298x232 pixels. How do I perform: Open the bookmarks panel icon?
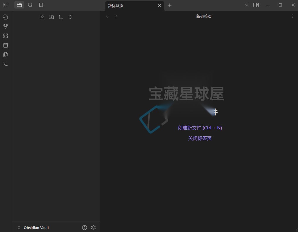(41, 5)
